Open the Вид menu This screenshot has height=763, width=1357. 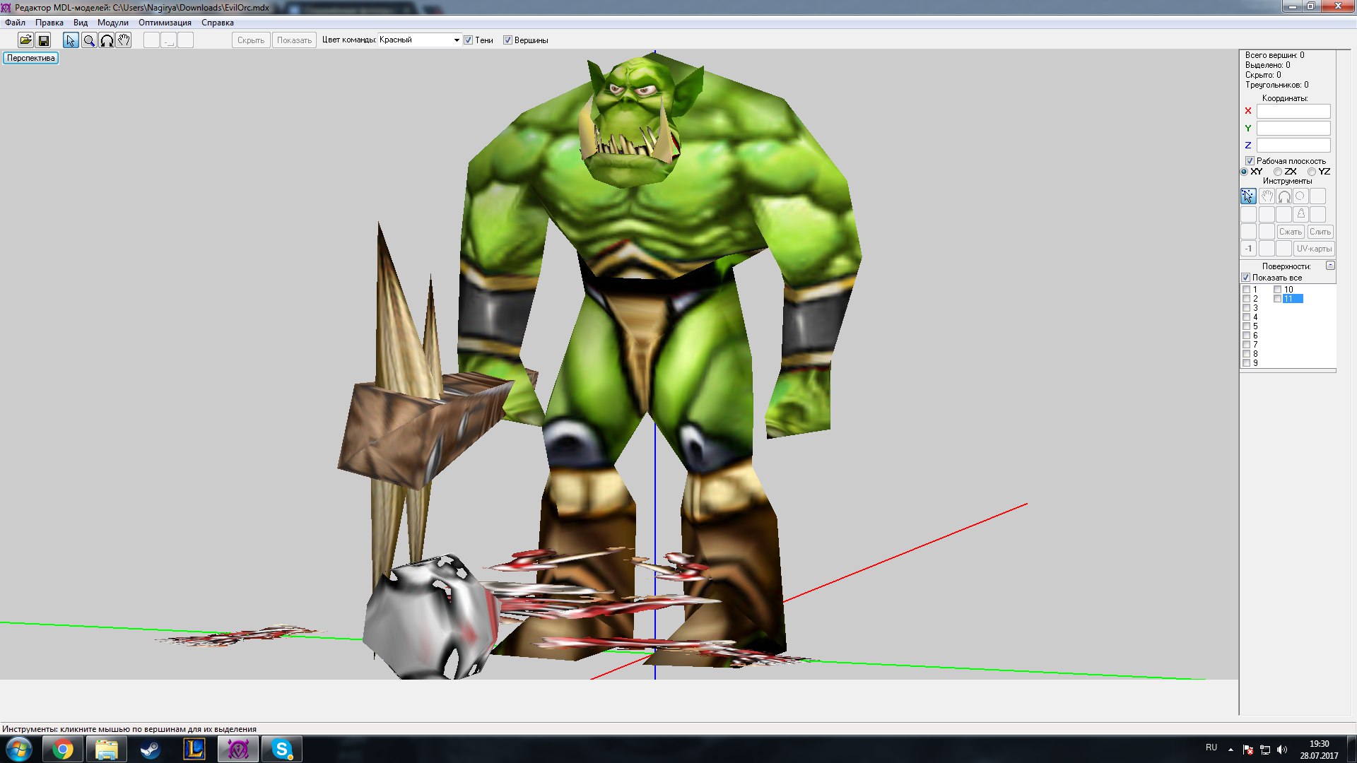pos(81,23)
